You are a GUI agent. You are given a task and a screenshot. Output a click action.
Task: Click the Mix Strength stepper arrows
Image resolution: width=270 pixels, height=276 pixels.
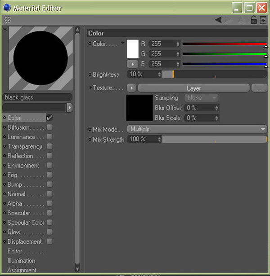click(x=159, y=139)
